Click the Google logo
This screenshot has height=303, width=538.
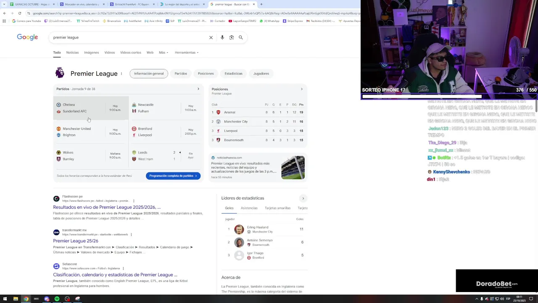pyautogui.click(x=27, y=37)
